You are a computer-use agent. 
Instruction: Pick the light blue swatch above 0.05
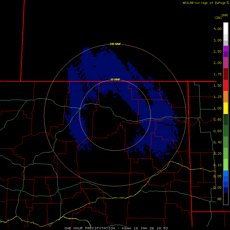[226, 173]
